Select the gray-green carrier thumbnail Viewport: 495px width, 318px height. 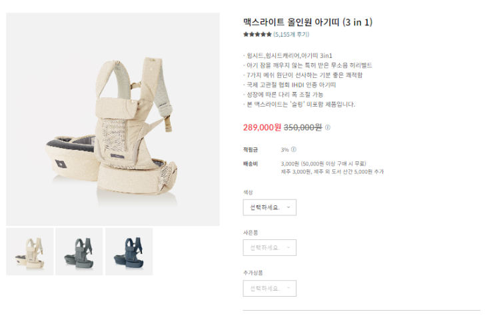(x=79, y=252)
